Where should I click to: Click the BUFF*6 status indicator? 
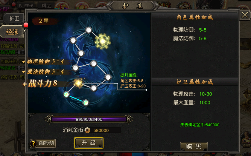pyautogui.click(x=26, y=6)
